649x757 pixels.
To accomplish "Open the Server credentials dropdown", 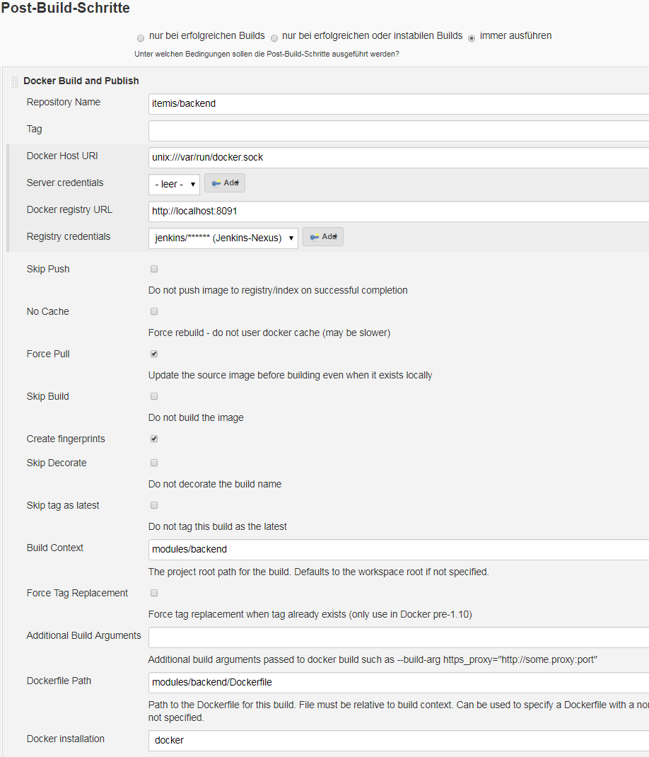I will 174,183.
